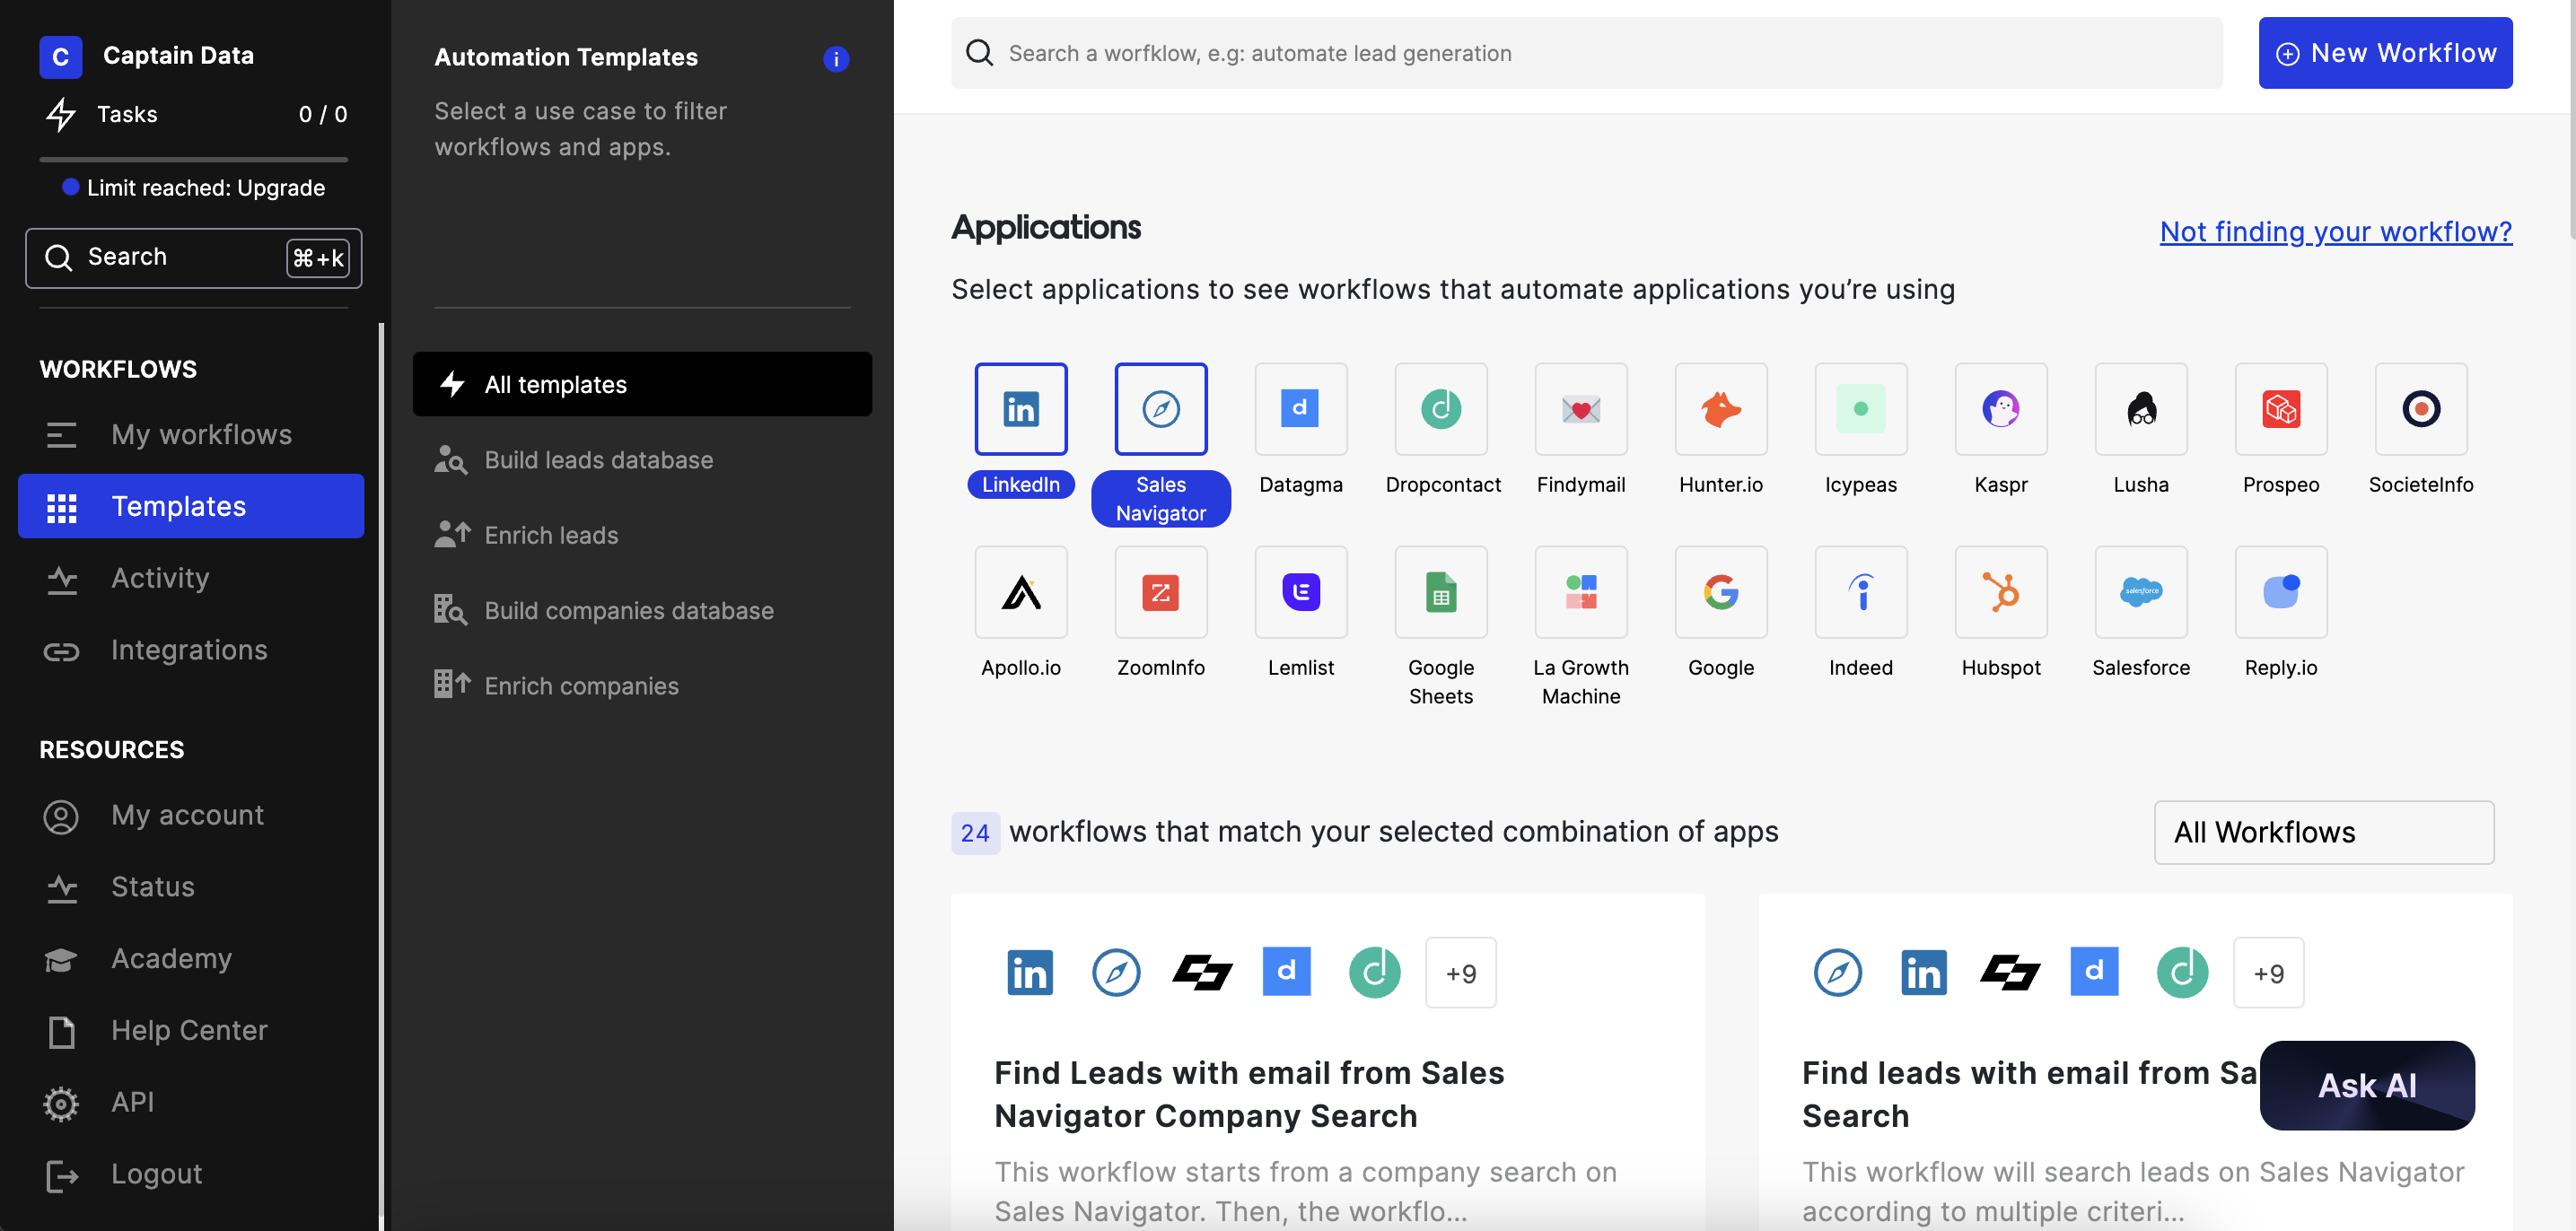Open the All Workflows filter dropdown
This screenshot has height=1231, width=2576.
(x=2323, y=831)
